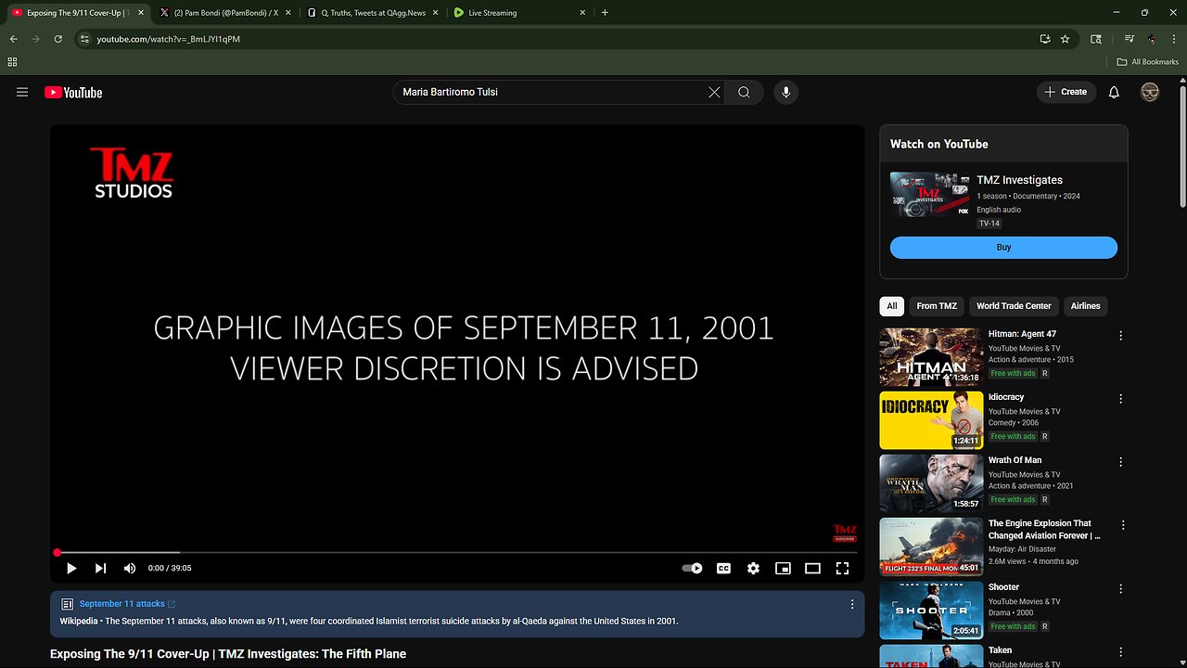Go back to the previous page
The image size is (1187, 668).
click(13, 39)
